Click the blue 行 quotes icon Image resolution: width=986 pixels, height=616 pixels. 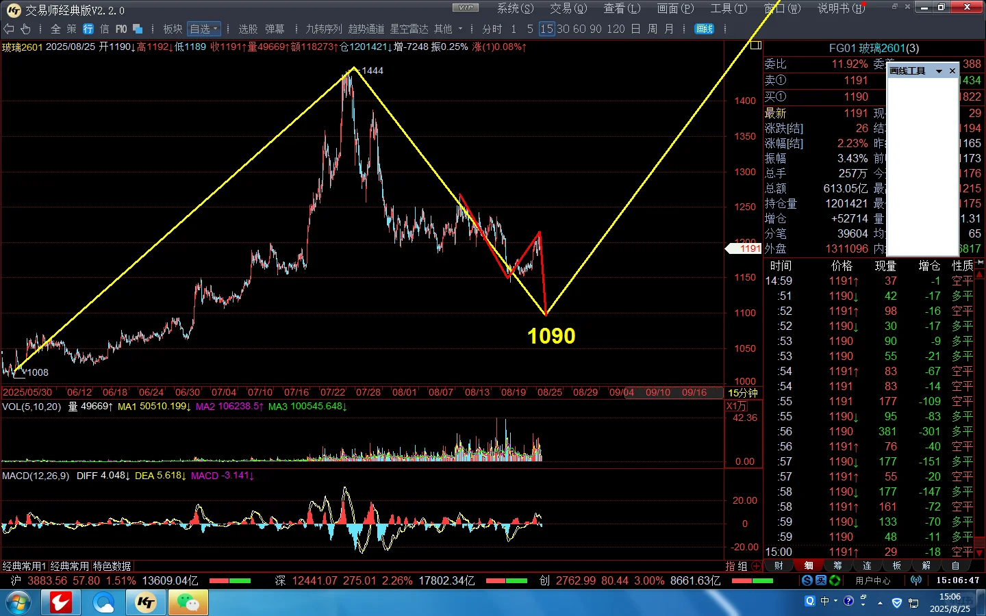88,29
